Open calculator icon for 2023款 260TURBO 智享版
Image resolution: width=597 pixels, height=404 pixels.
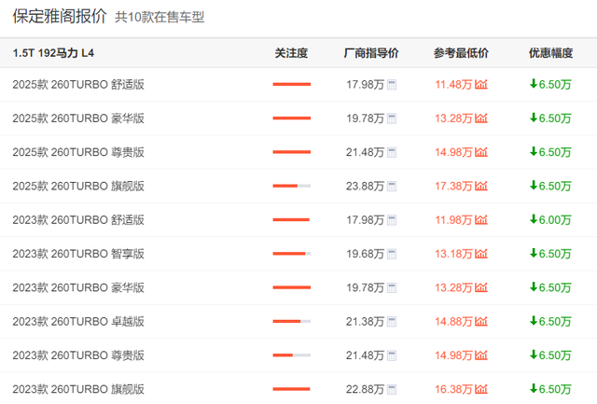[x=392, y=254]
